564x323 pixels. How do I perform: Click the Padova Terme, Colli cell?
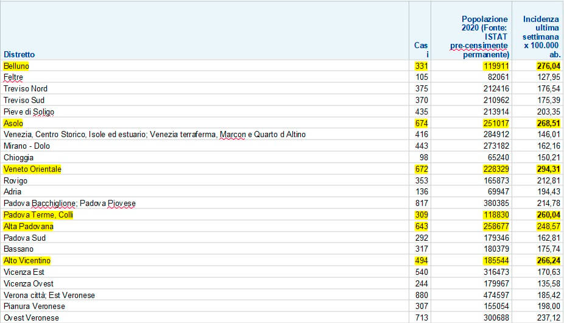[38, 215]
